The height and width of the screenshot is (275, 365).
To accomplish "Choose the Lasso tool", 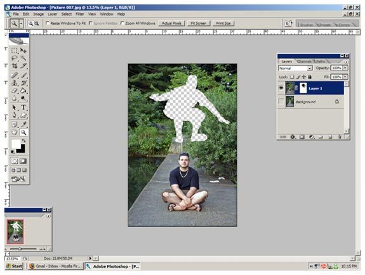I will (15, 58).
